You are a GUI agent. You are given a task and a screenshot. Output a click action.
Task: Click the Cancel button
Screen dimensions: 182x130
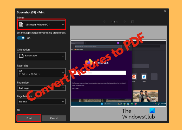point(54,118)
